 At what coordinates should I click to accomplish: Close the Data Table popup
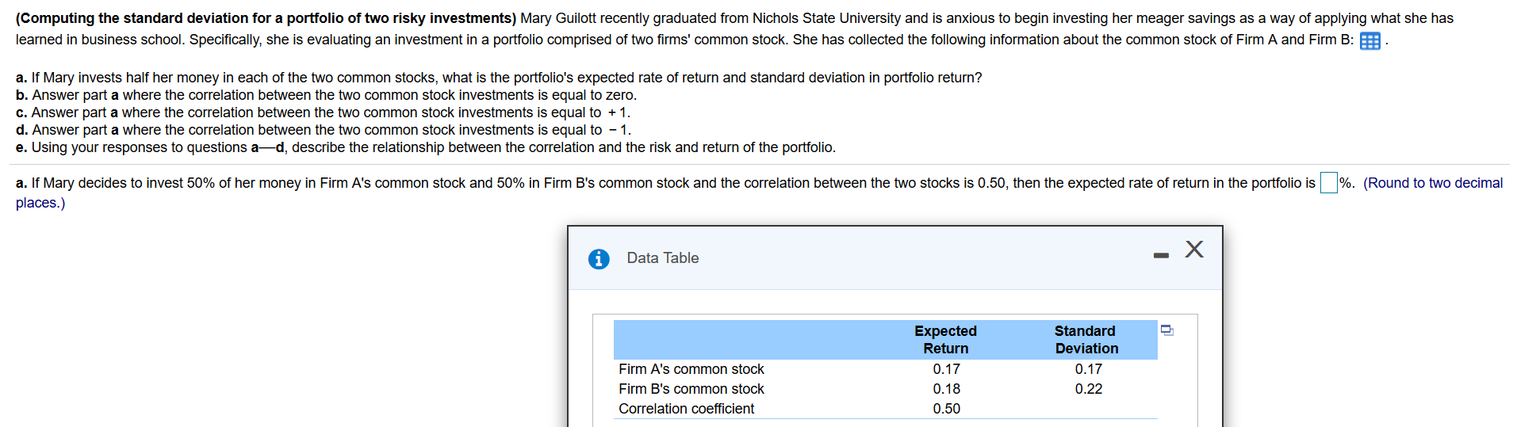tap(1194, 250)
